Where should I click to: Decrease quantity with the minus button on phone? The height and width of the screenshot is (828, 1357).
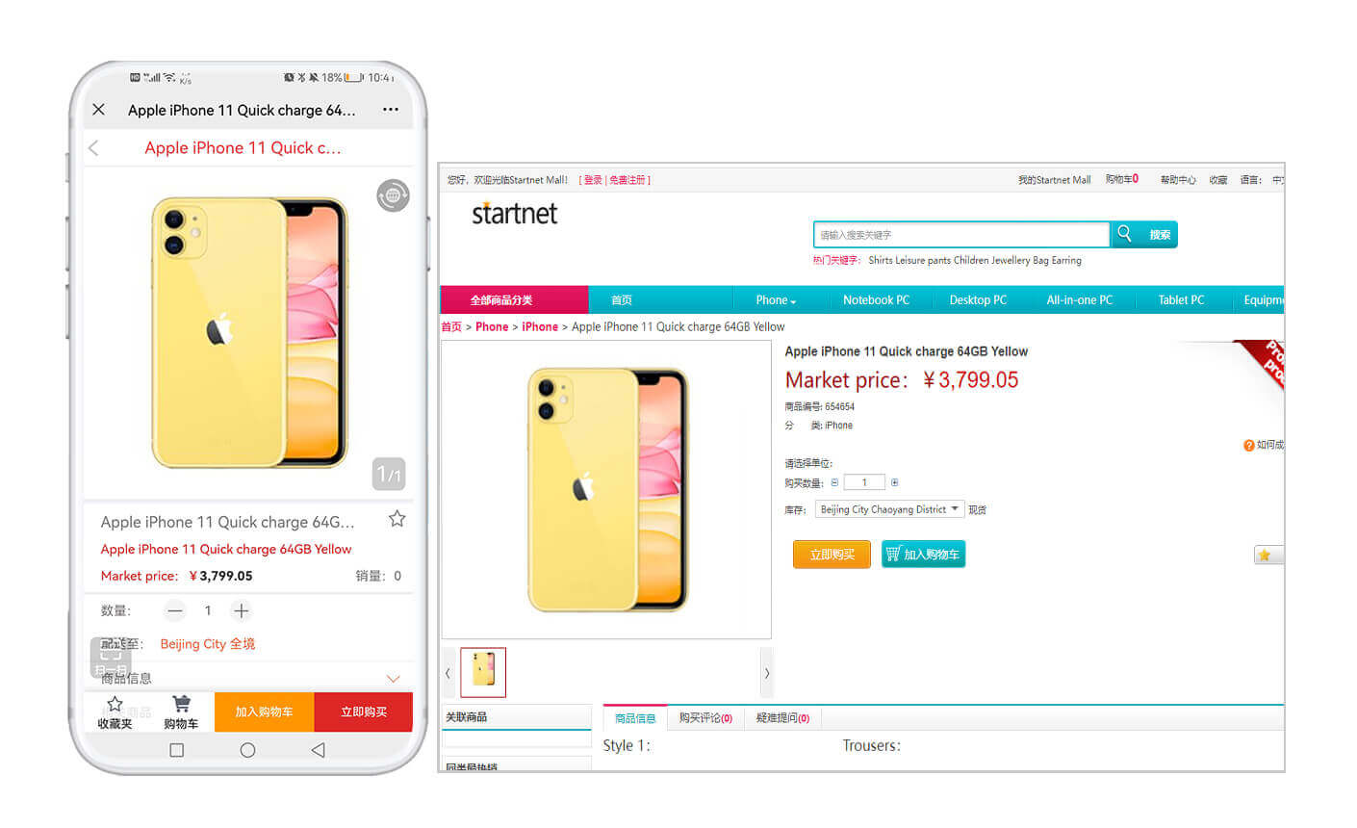point(174,610)
